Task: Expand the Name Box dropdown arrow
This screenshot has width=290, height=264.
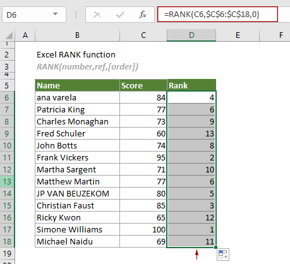Action: tap(55, 14)
